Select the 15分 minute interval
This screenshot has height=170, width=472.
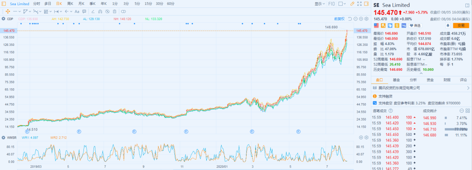tap(148, 4)
